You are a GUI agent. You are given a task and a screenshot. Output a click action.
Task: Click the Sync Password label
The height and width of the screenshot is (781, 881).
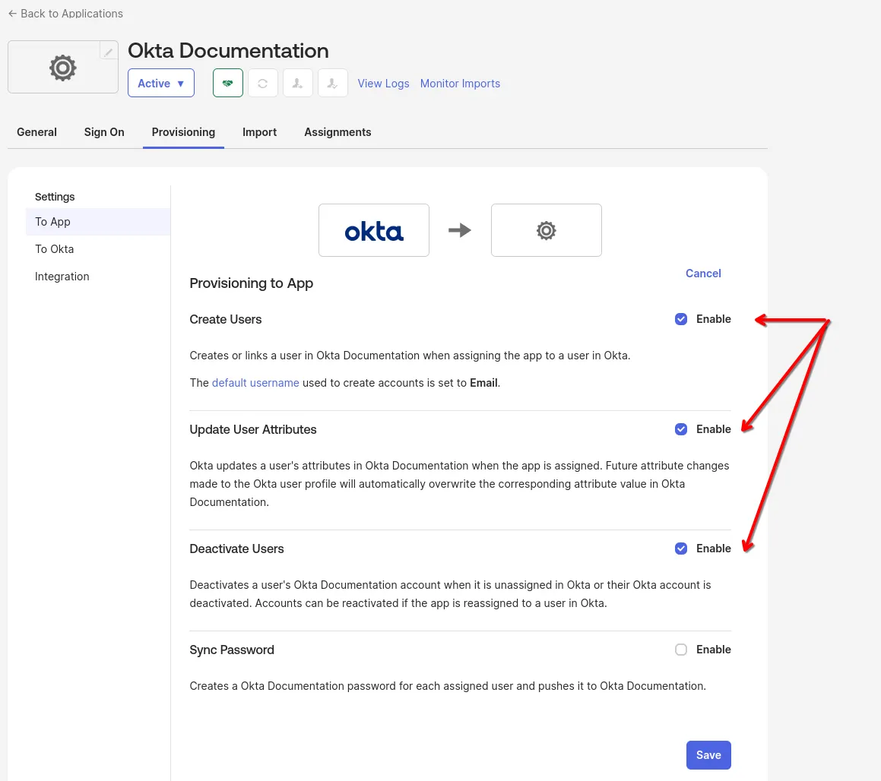pyautogui.click(x=232, y=650)
